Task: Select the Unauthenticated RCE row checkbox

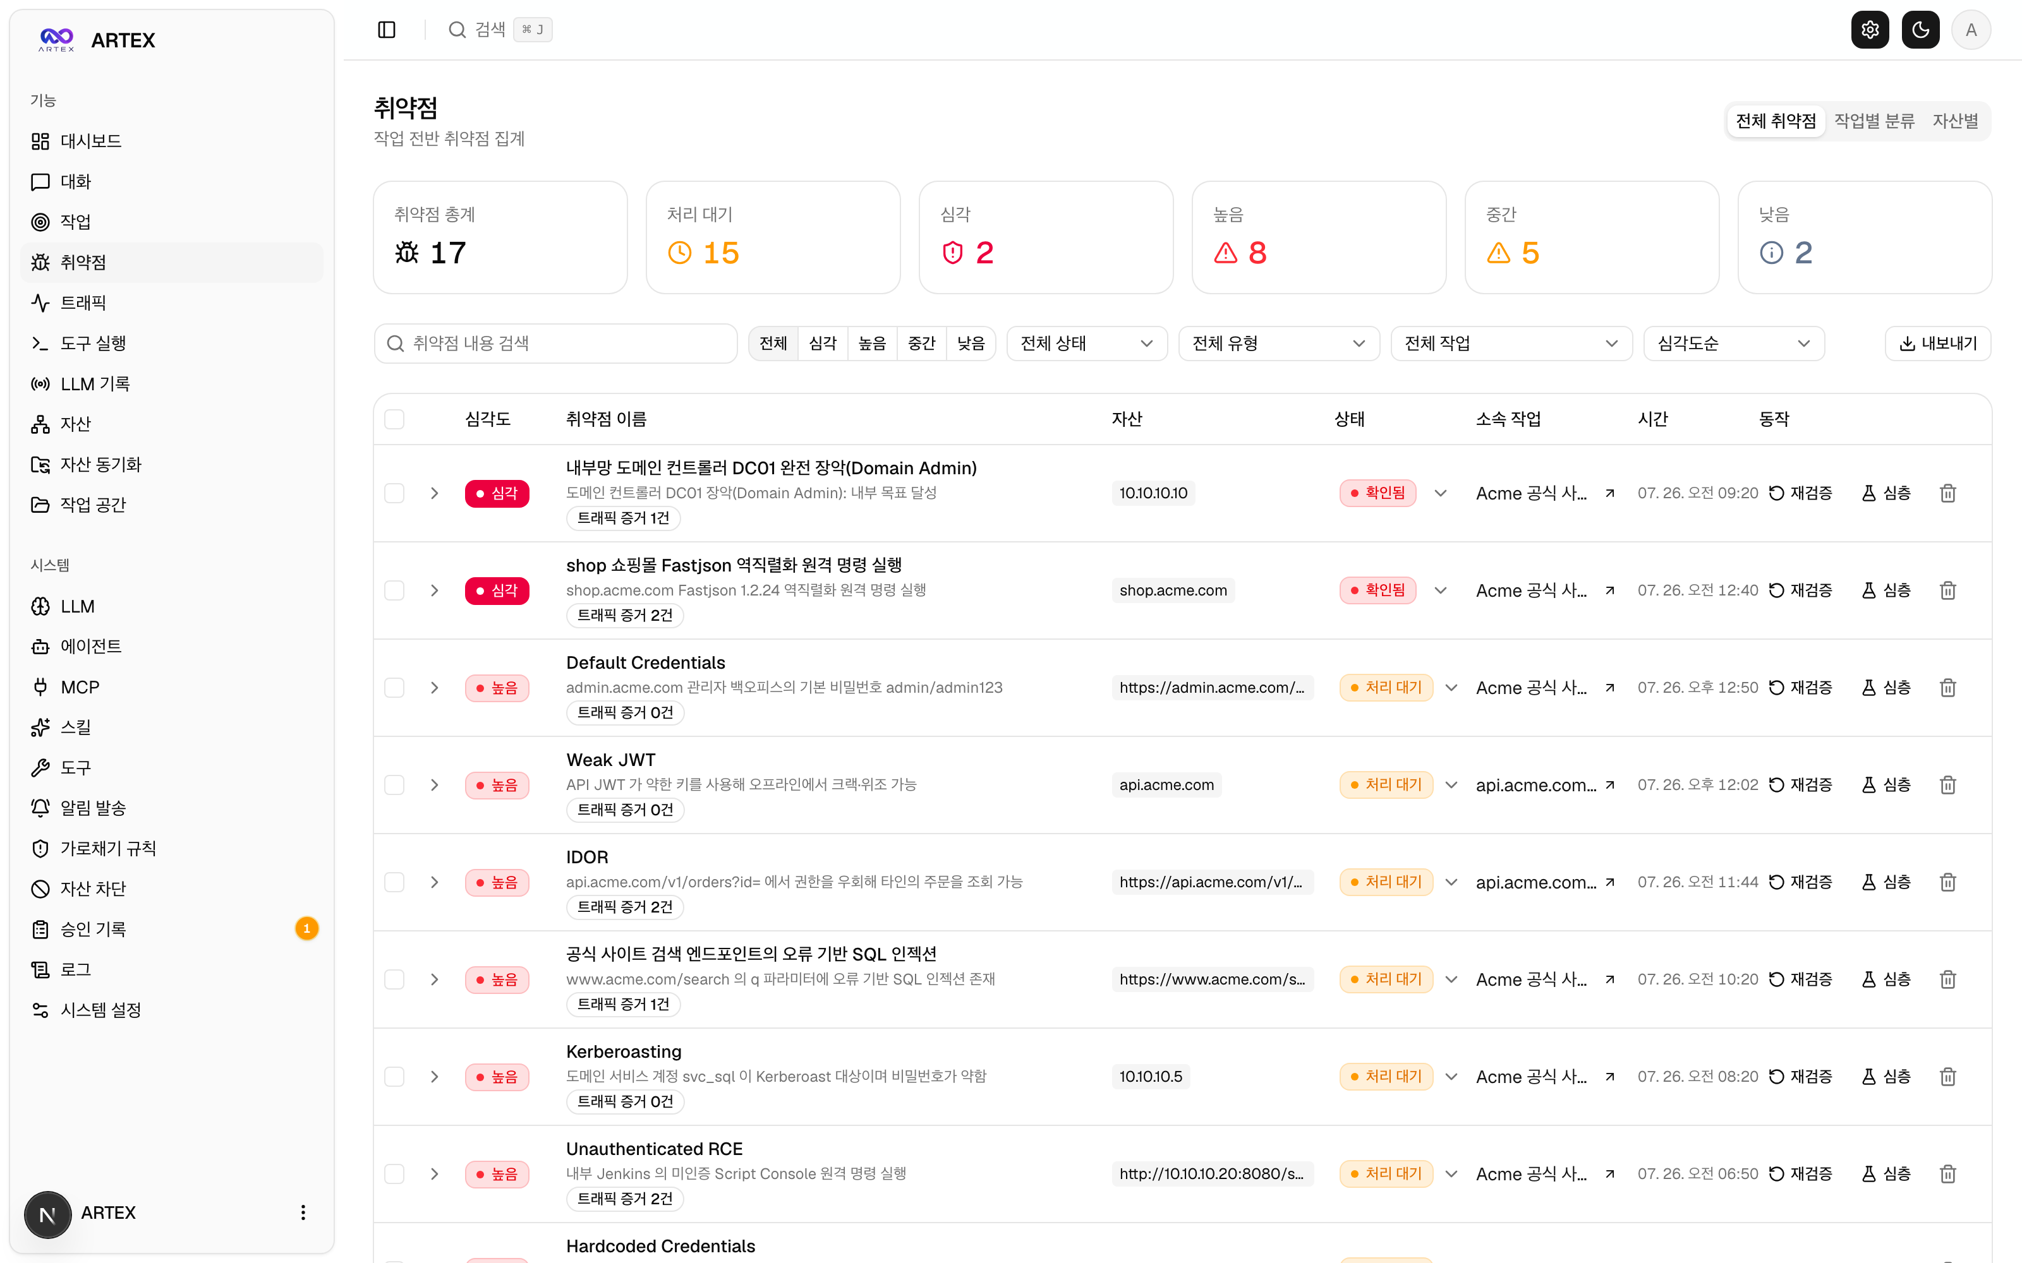Action: (x=394, y=1173)
